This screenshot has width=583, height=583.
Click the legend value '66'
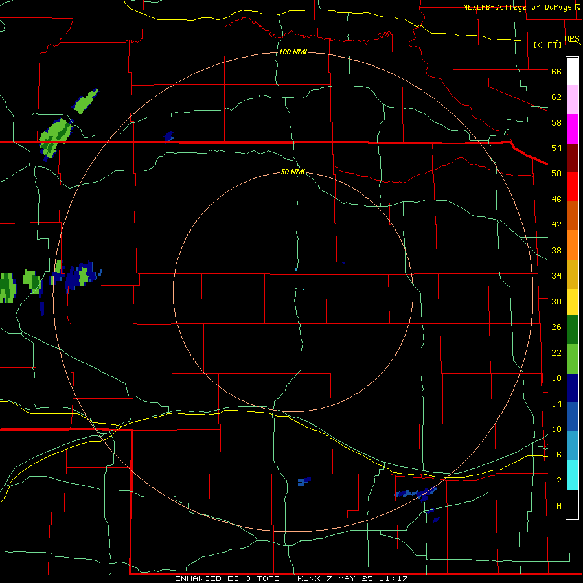556,71
